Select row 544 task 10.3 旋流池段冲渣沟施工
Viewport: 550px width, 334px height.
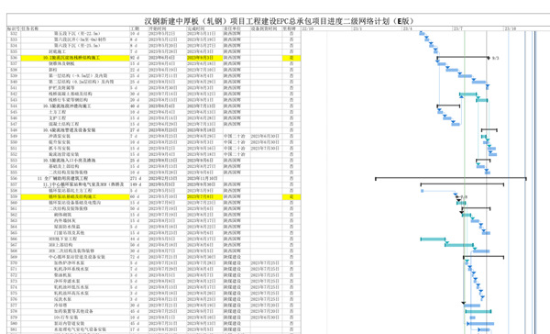67,106
